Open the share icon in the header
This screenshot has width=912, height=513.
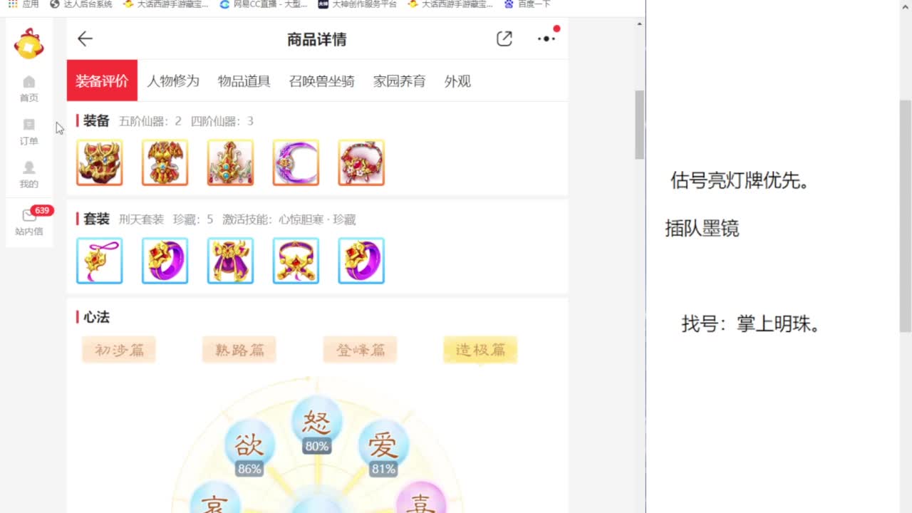[504, 38]
